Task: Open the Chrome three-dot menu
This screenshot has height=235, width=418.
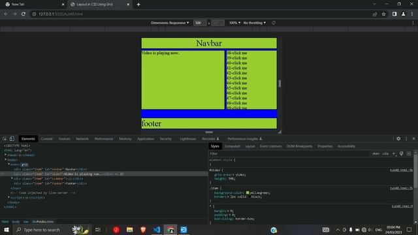Action: (412, 14)
